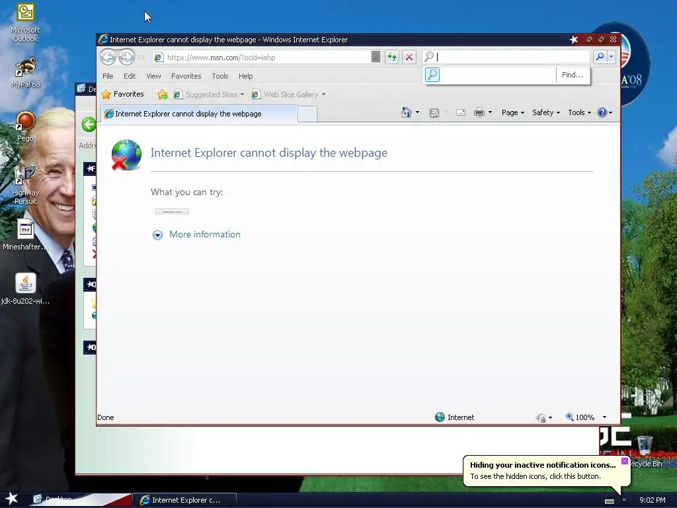Open the Edit menu

tap(130, 76)
